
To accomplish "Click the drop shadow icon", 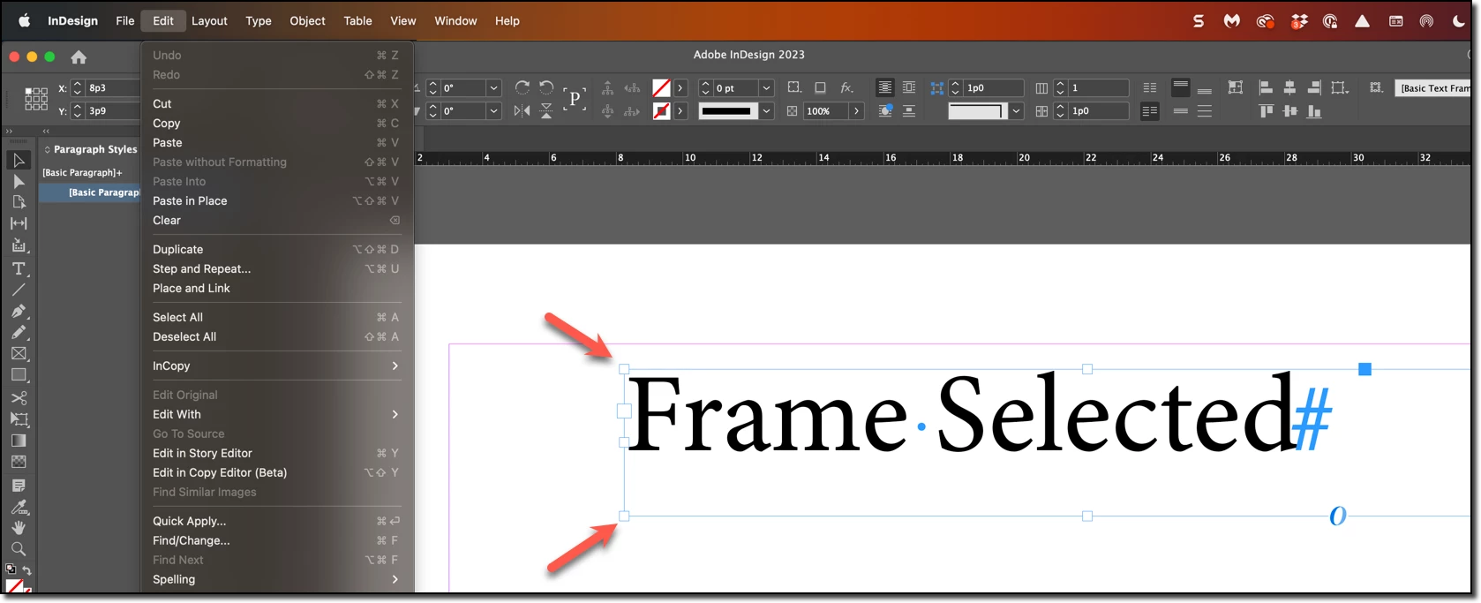I will pos(820,87).
